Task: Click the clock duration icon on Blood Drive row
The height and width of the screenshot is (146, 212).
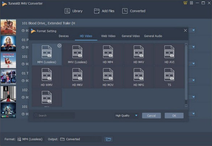Action: pyautogui.click(x=23, y=31)
